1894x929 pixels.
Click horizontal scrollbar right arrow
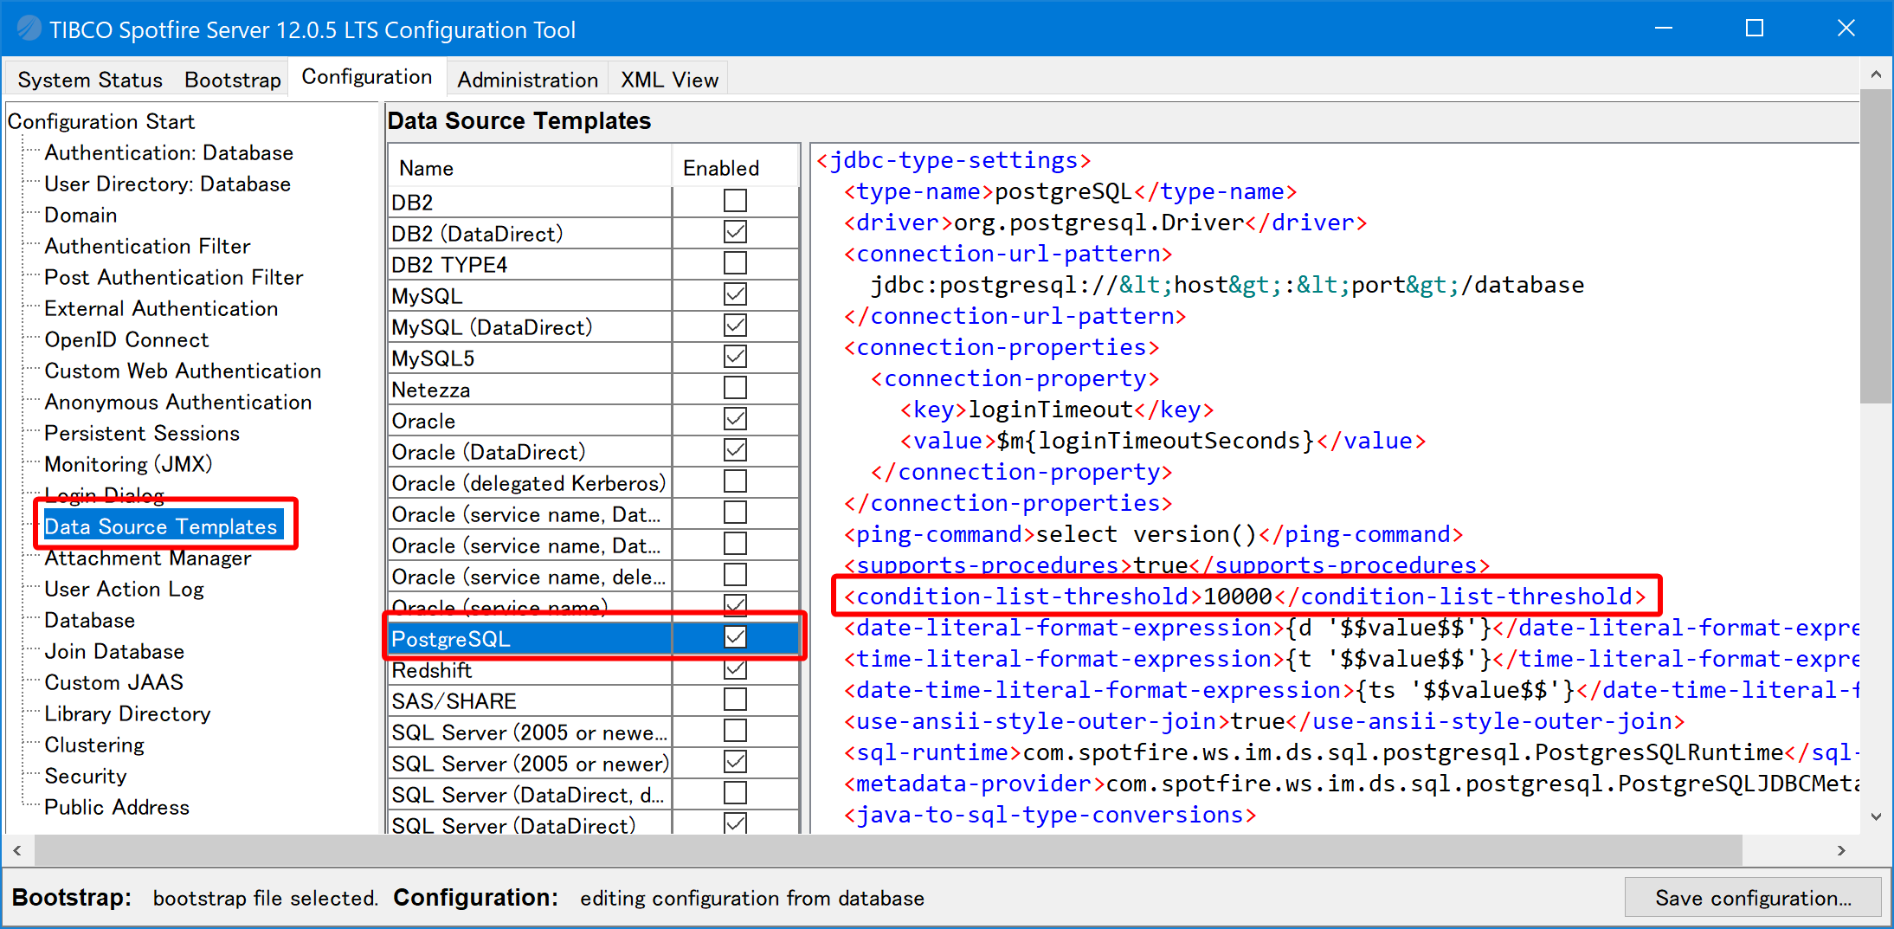tap(1842, 850)
